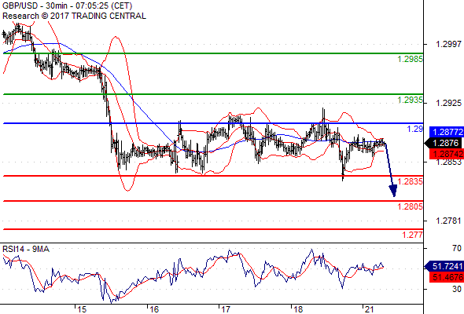464x314 pixels.
Task: Click the date marker labeled 15
Action: pos(82,309)
